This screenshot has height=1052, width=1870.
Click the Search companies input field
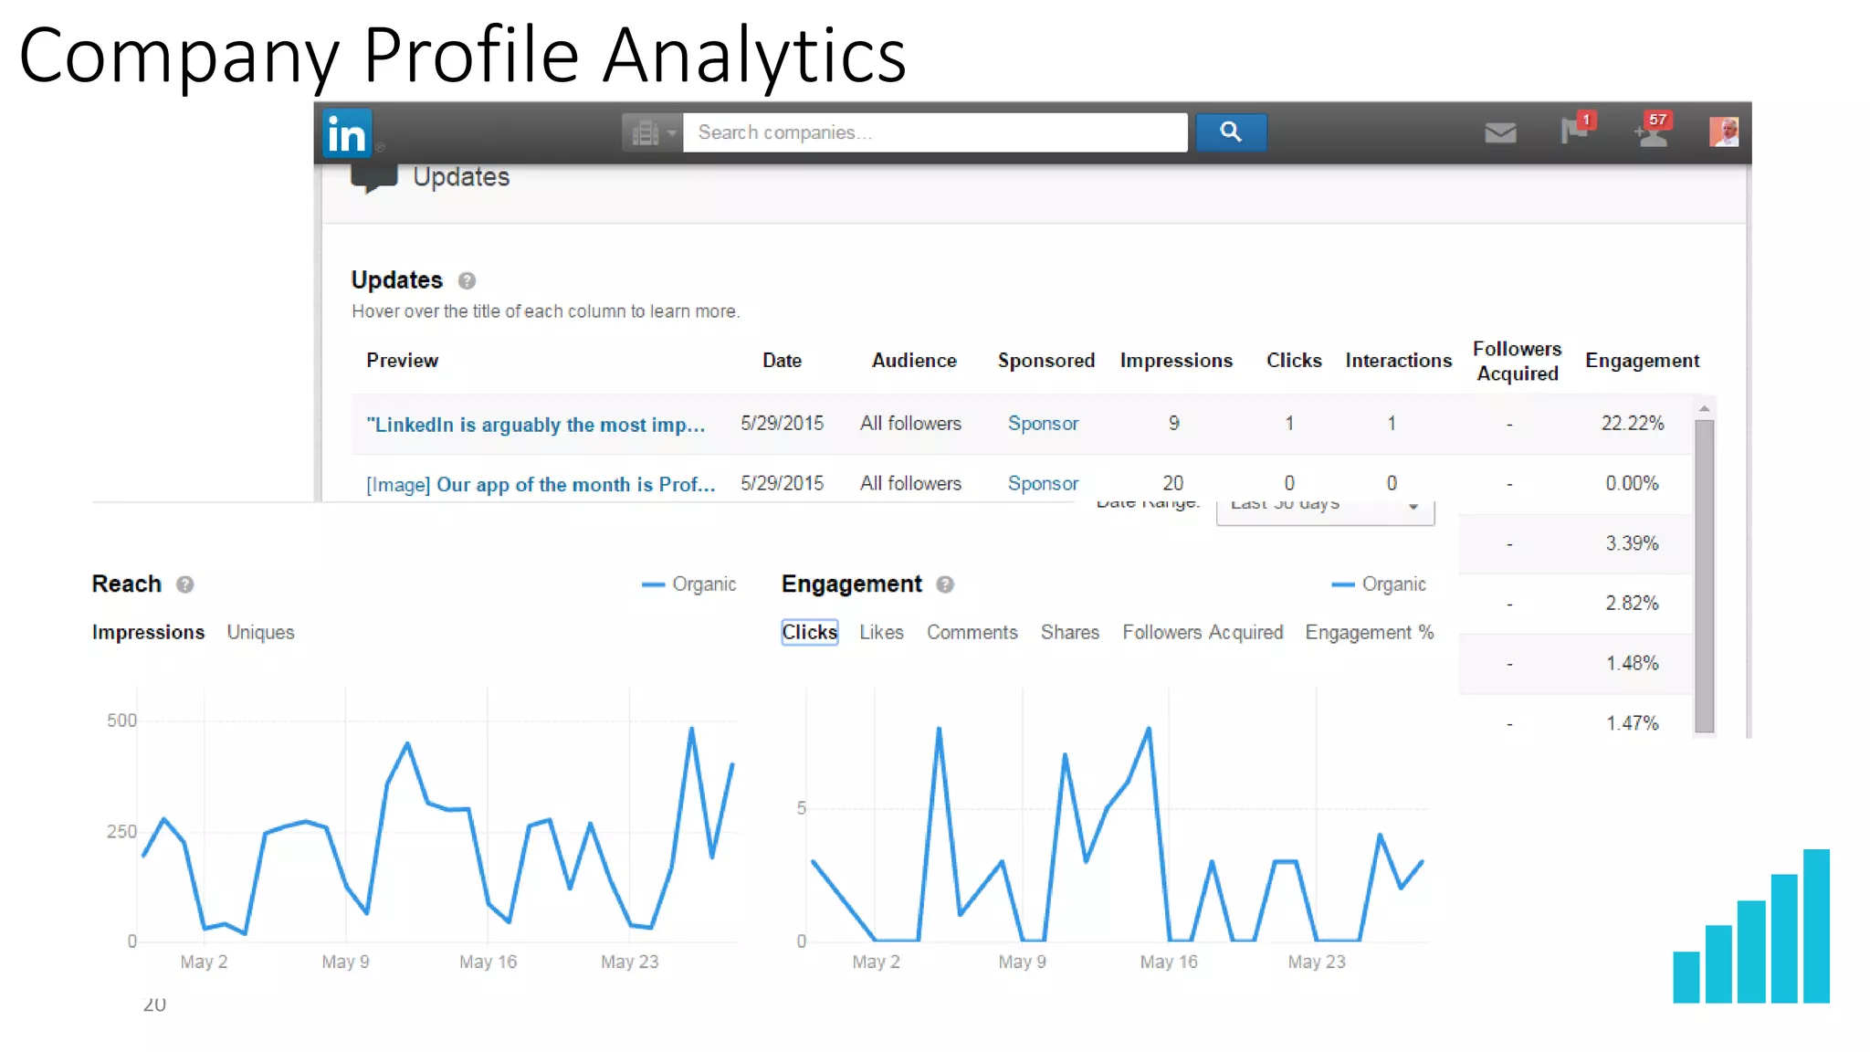pos(935,133)
